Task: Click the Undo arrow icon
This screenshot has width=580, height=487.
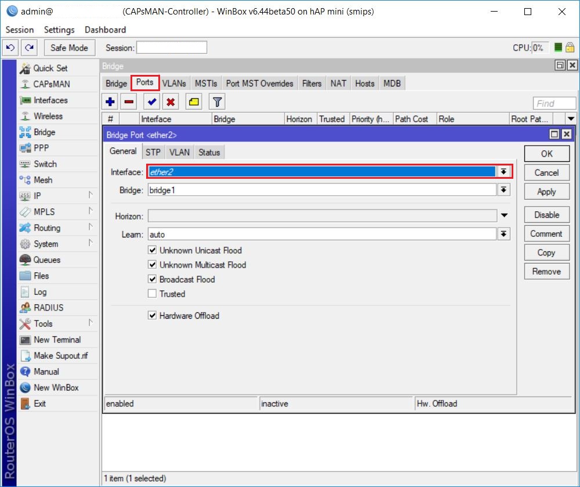Action: point(10,48)
